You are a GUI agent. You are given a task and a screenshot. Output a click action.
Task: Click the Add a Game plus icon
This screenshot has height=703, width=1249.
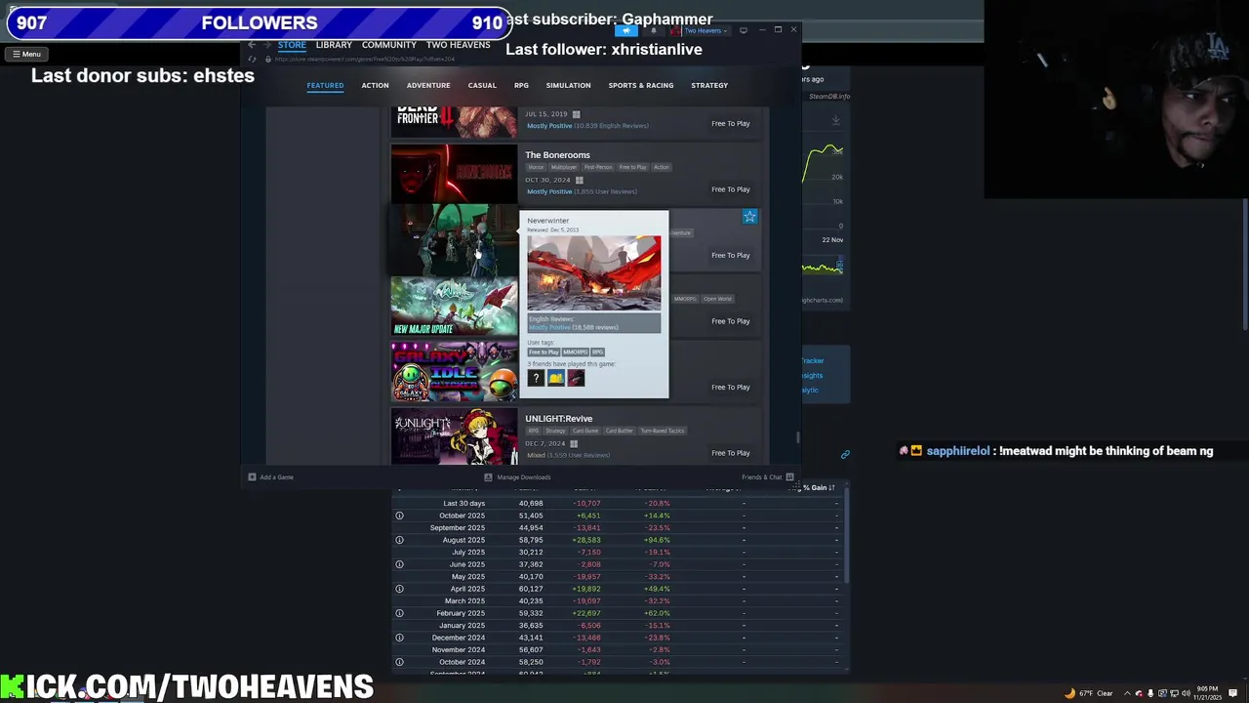252,477
